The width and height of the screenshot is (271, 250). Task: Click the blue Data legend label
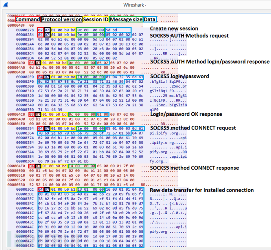(x=149, y=19)
